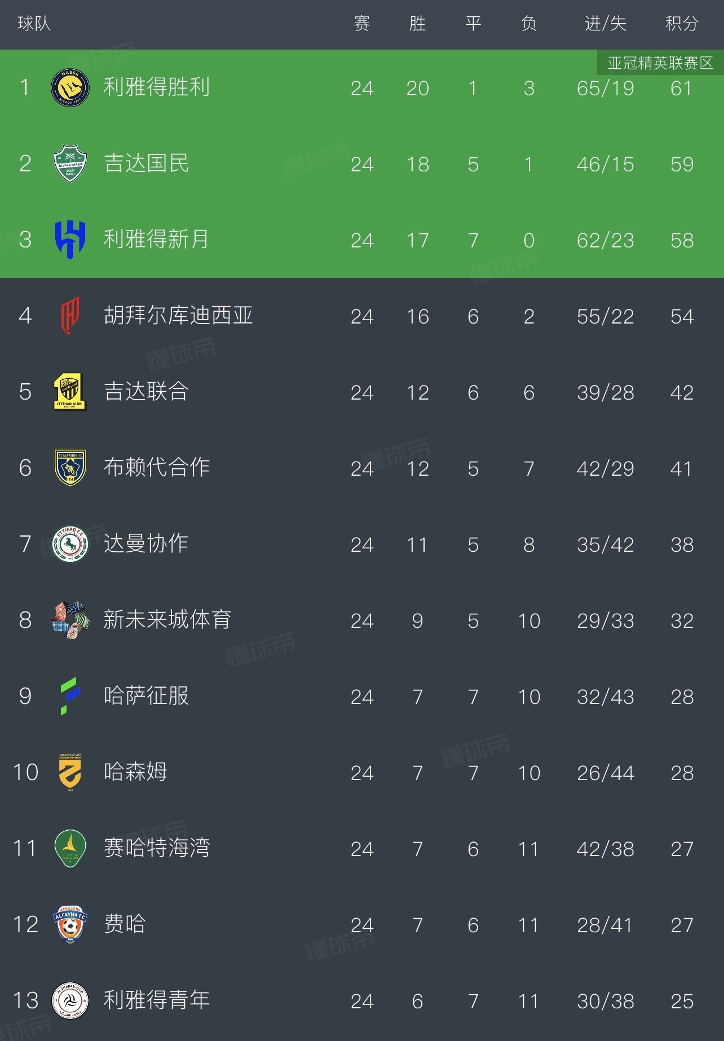
Task: Select the Ettifaq FC round logo
Action: point(70,544)
